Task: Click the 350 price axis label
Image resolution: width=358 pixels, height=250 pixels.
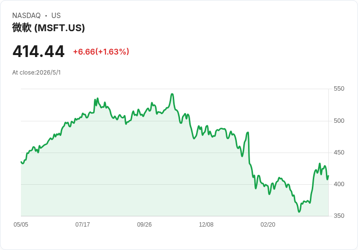Action: tap(339, 216)
